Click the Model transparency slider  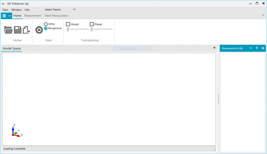tap(78, 29)
